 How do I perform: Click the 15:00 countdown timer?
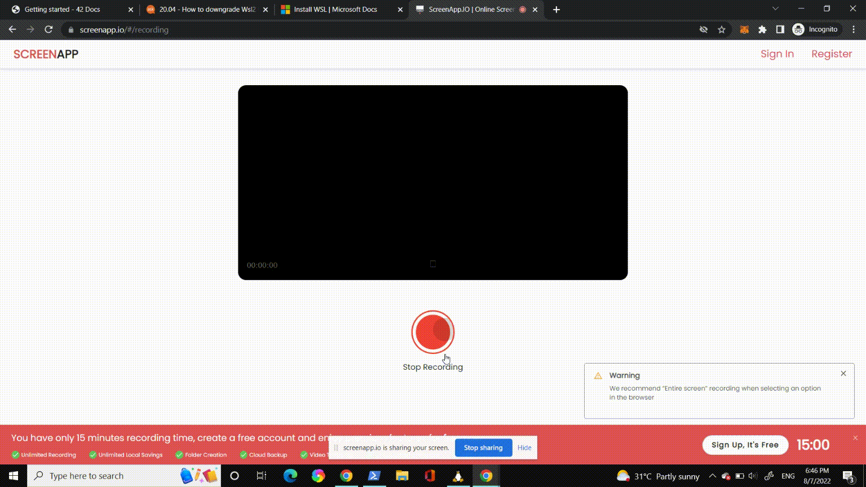coord(813,445)
